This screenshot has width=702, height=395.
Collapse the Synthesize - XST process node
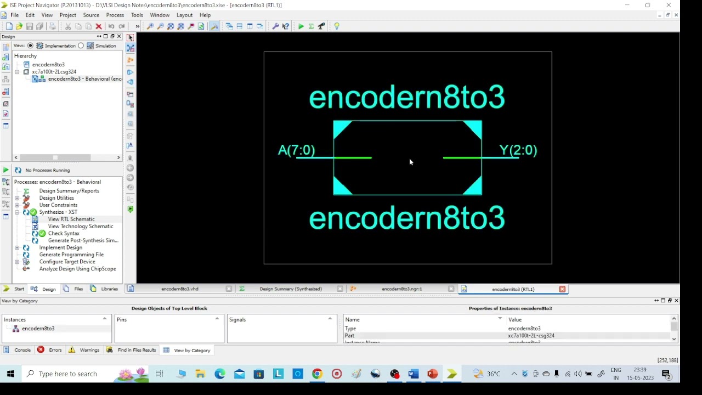click(x=17, y=212)
